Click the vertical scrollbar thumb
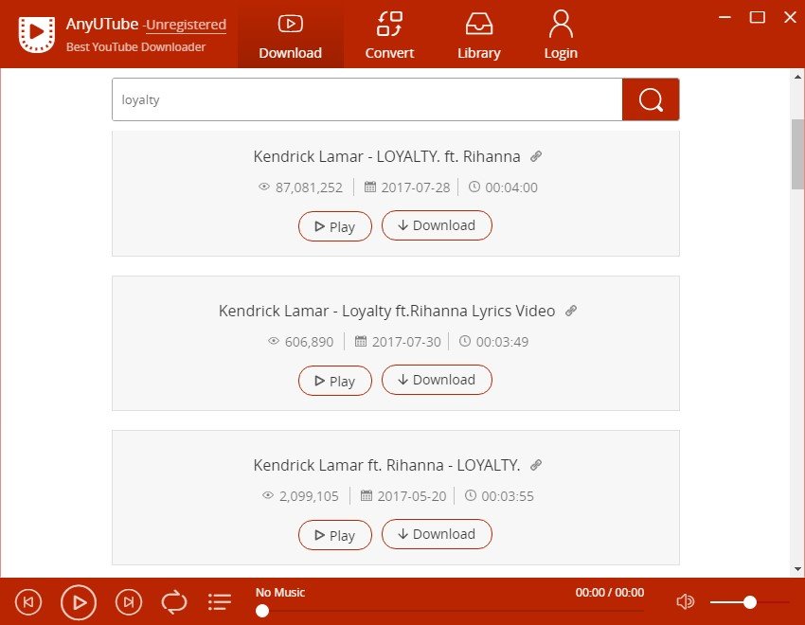 click(x=797, y=154)
